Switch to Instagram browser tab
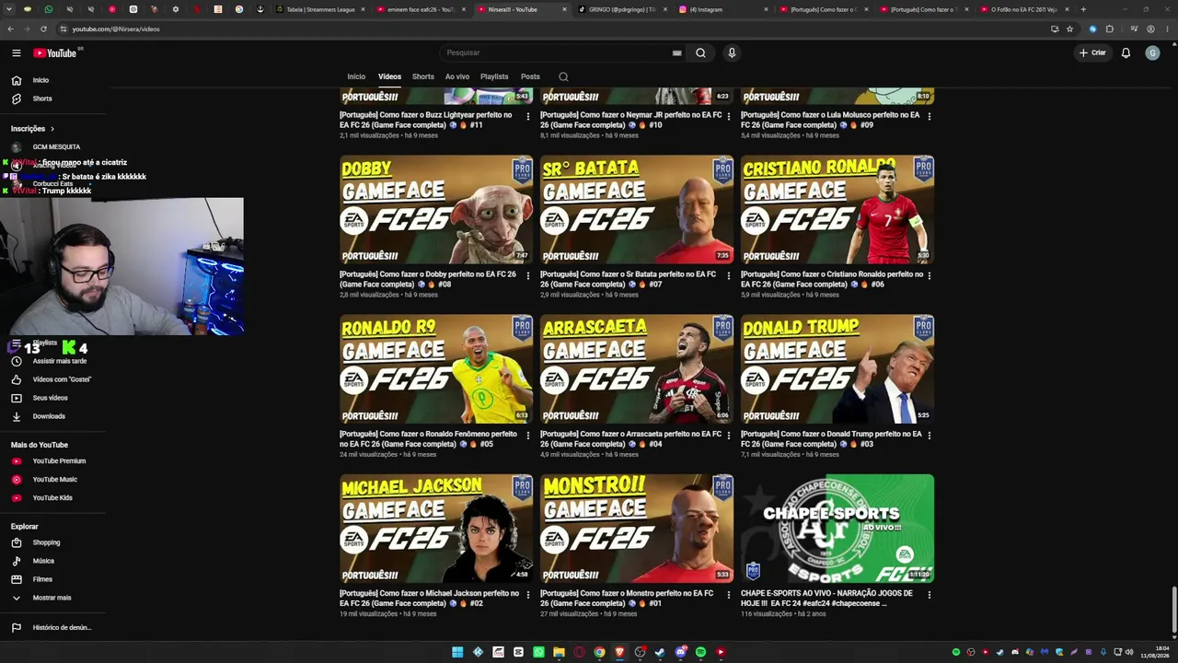Screen dimensions: 1178x663 [x=720, y=9]
